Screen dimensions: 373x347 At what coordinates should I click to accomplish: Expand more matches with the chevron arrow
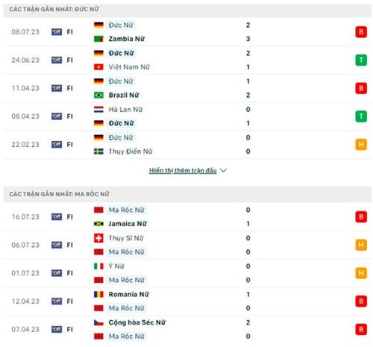[x=224, y=170]
